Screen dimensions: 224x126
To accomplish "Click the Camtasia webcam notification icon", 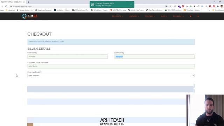I will point(92,5).
